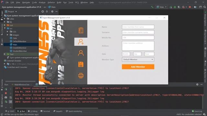This screenshot has width=207, height=116.
Task: Toggle soft-wrap in the Run console
Action: click(11, 97)
